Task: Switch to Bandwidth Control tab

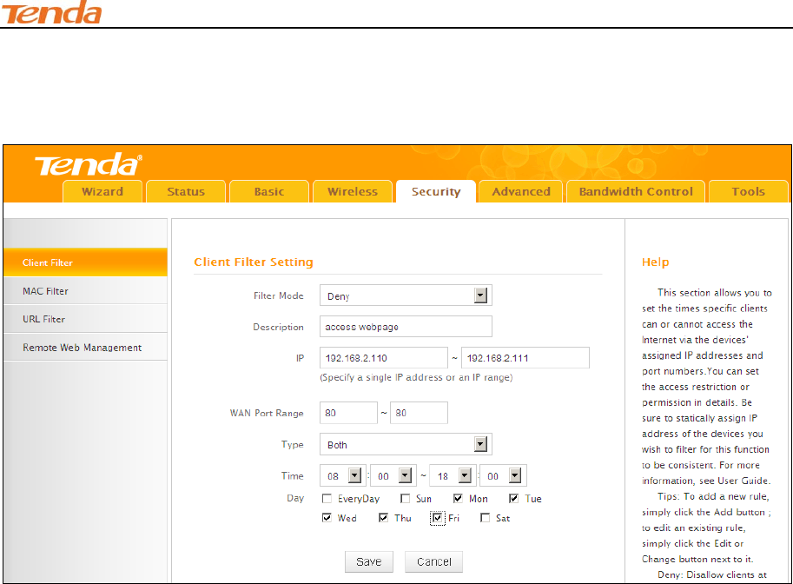Action: pos(636,192)
